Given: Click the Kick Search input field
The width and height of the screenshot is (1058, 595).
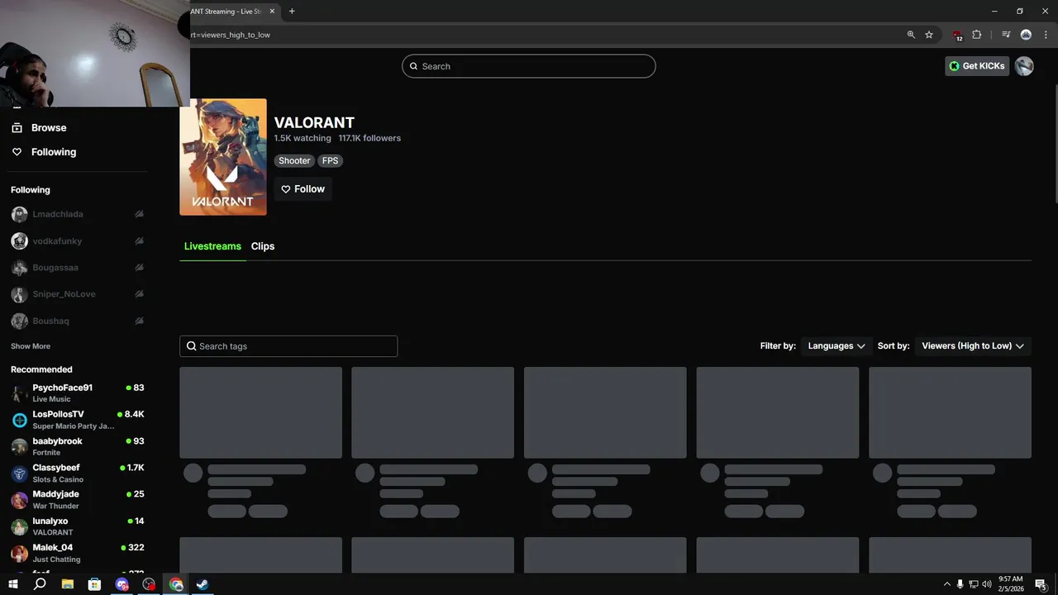Looking at the screenshot, I should coord(529,66).
